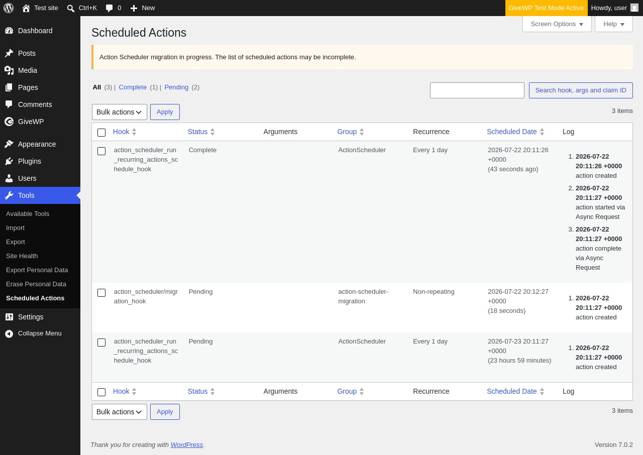Image resolution: width=643 pixels, height=455 pixels.
Task: Open the top Bulk actions dropdown
Action: [120, 112]
